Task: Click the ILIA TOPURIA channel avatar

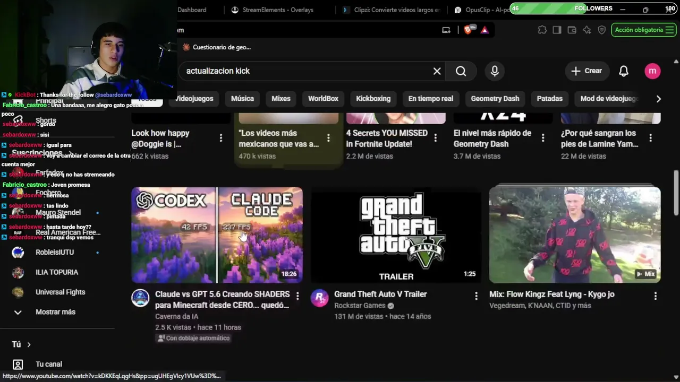Action: (18, 272)
